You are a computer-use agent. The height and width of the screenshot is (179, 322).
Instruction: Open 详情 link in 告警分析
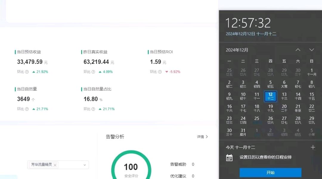pos(202,137)
